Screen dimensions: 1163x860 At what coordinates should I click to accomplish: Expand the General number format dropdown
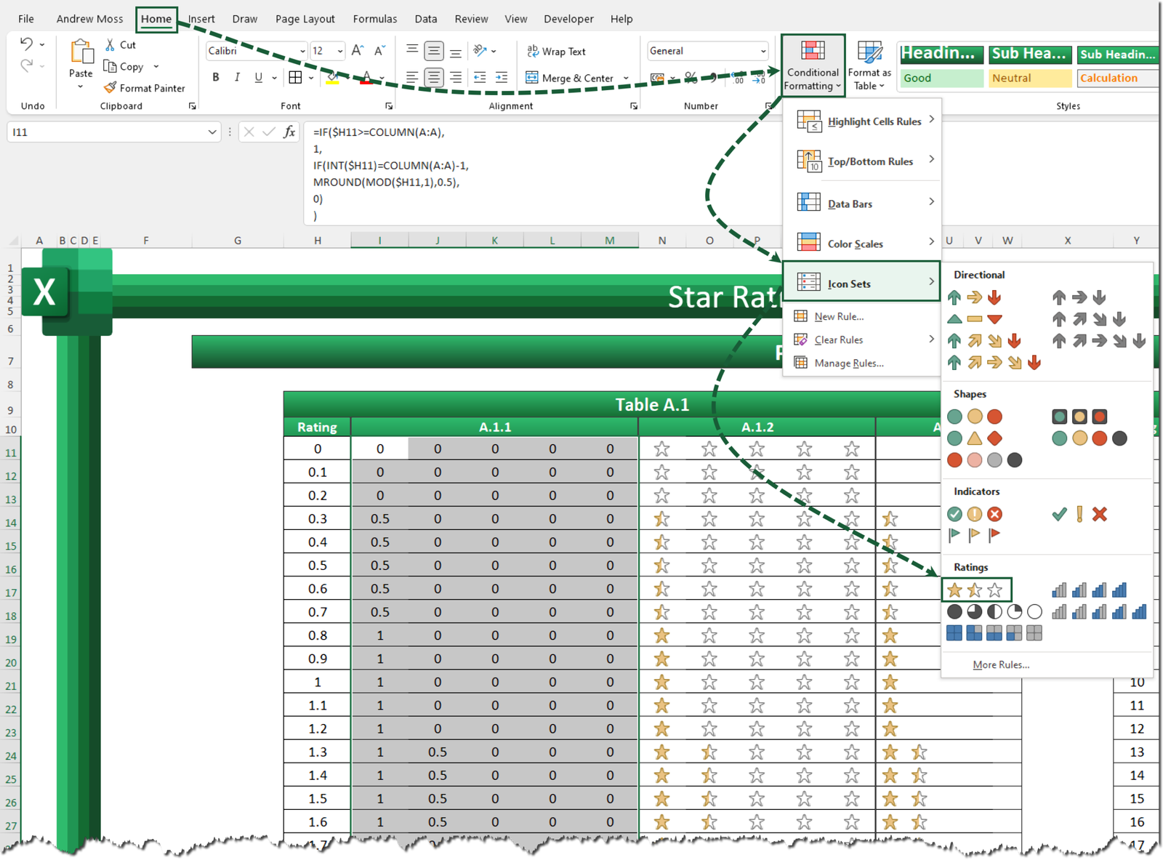coord(762,51)
